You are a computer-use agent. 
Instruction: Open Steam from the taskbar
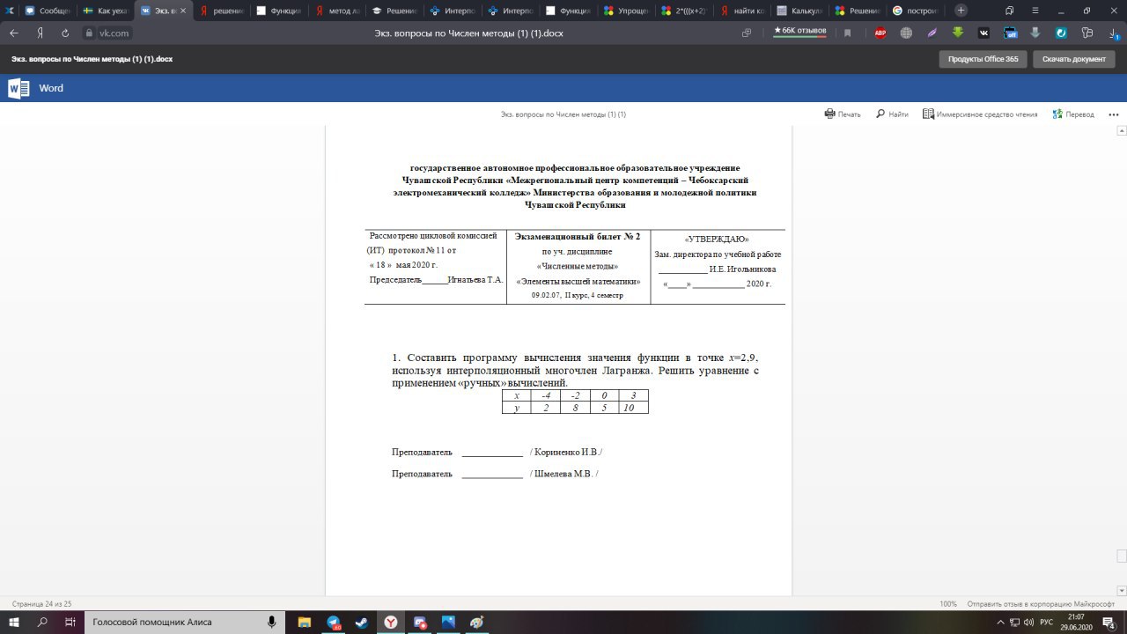[362, 622]
